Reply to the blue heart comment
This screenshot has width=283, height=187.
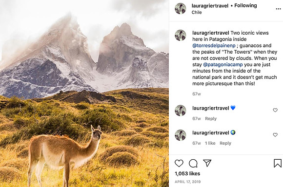pyautogui.click(x=211, y=118)
